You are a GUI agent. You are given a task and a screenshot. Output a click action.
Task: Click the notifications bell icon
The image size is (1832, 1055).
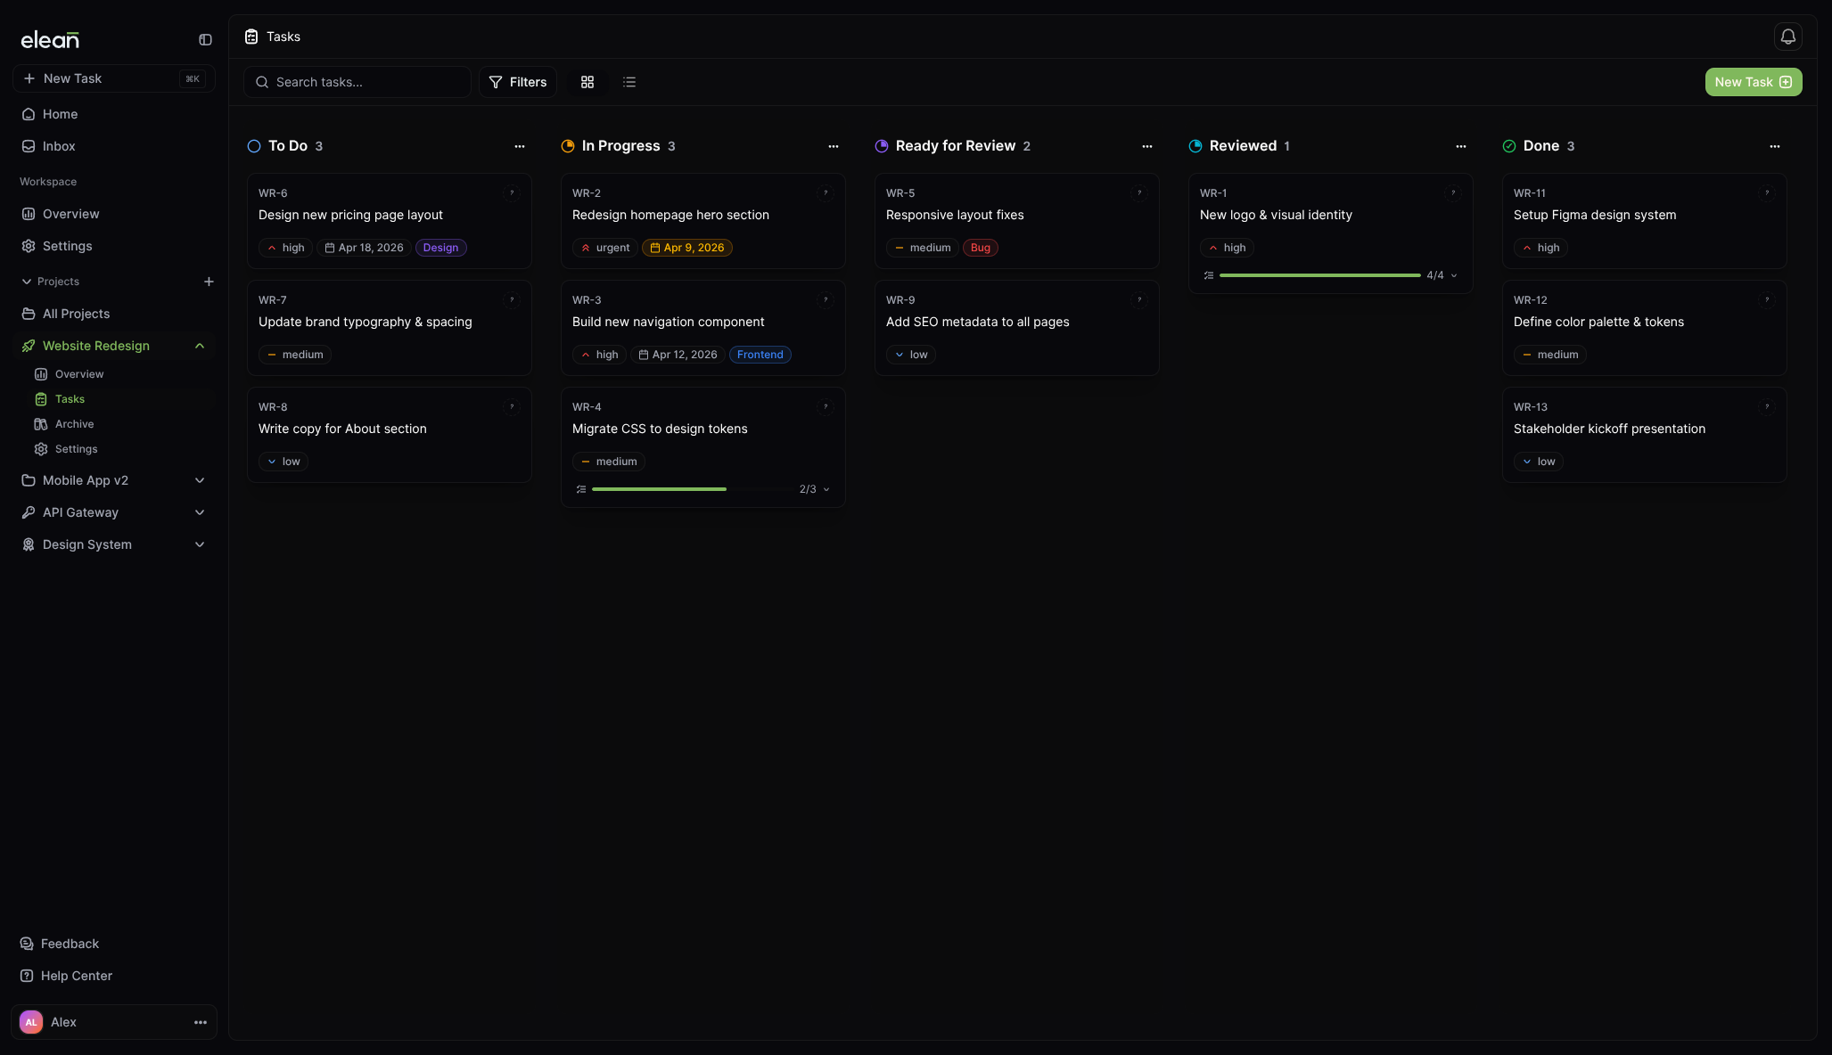(1787, 37)
